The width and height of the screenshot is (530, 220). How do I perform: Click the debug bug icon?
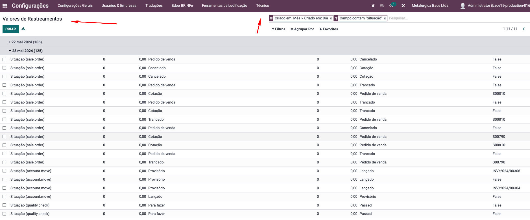(x=373, y=6)
